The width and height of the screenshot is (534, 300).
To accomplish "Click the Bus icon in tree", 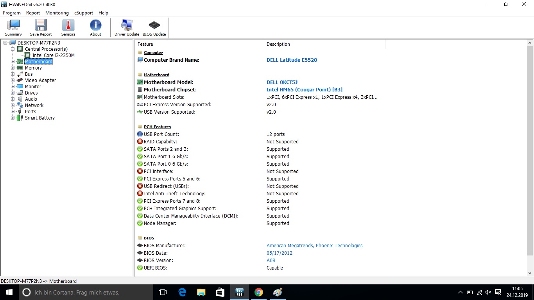I will tap(20, 74).
